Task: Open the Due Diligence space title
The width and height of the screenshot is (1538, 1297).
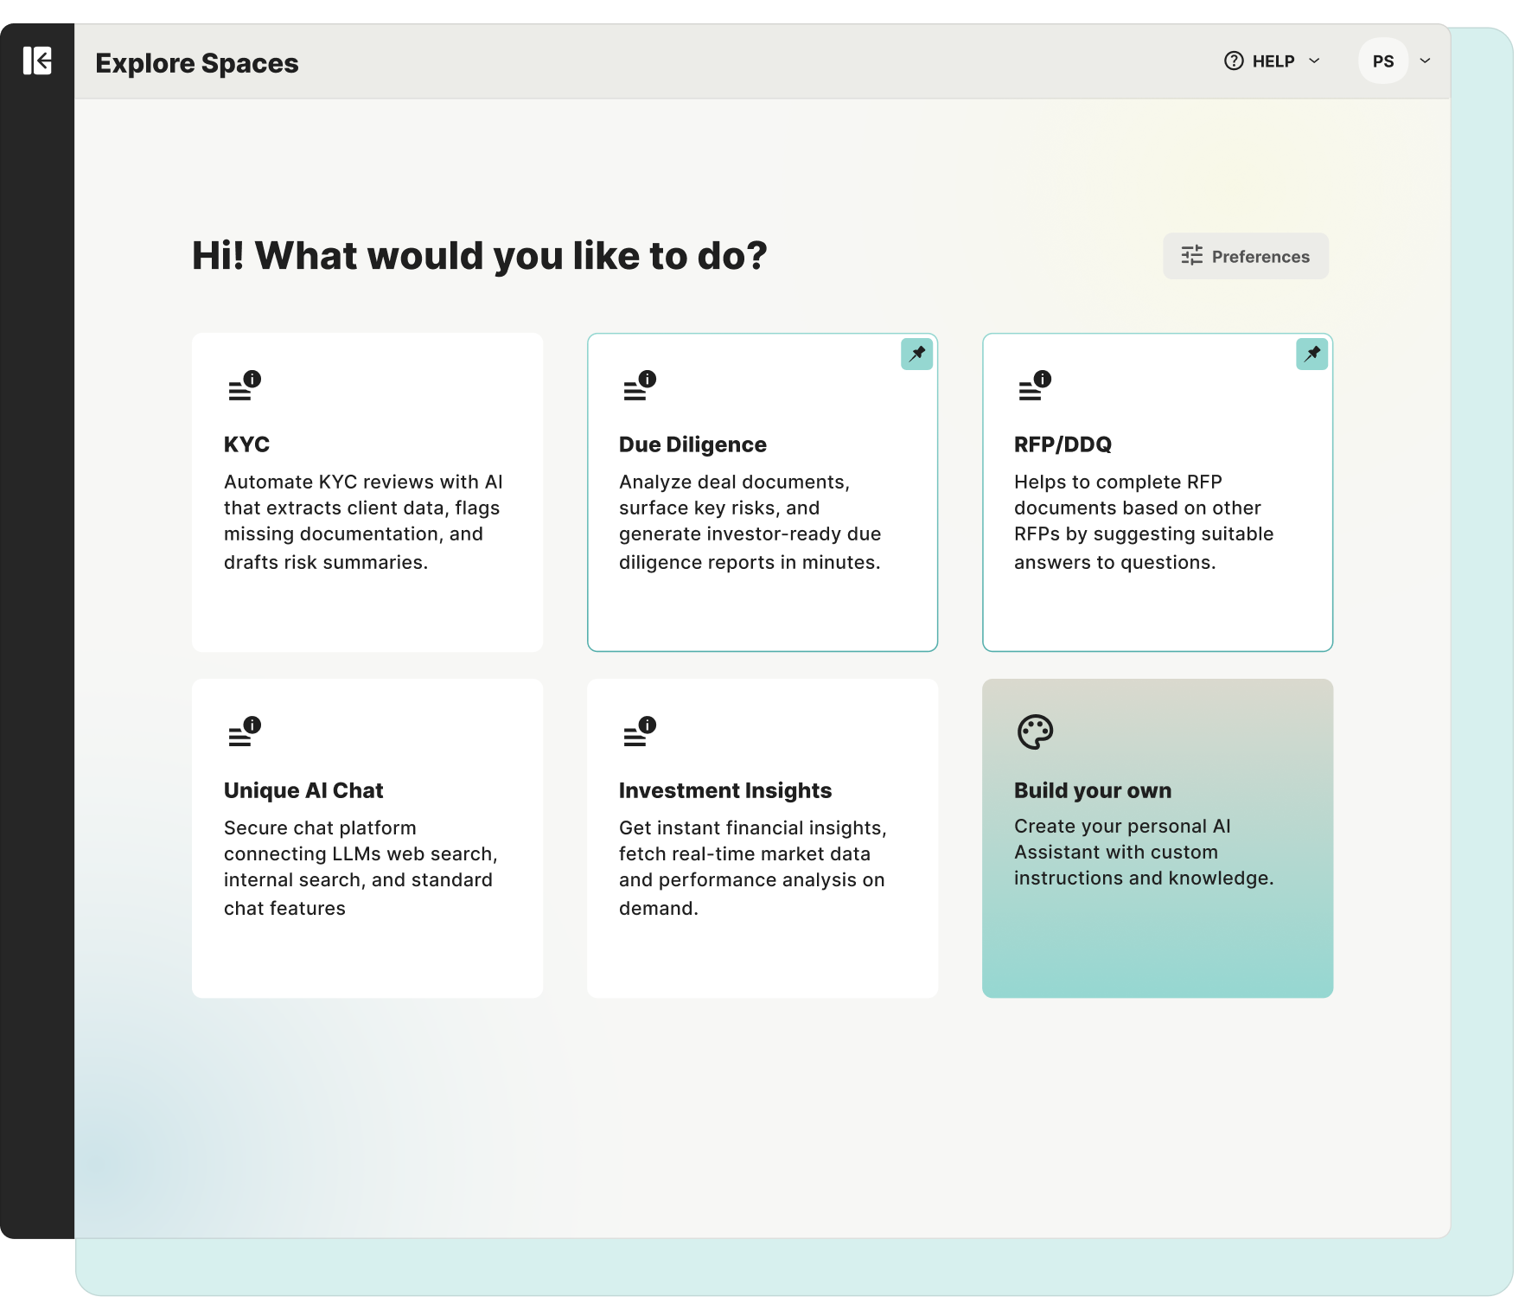Action: tap(692, 444)
